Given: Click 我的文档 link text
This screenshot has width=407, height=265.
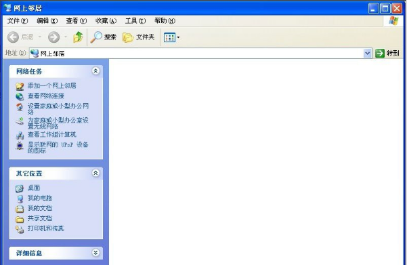Looking at the screenshot, I should click(40, 208).
